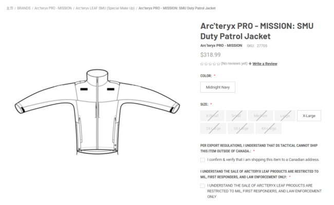
Task: Click the plus icon beside Write a Review
Action: click(x=250, y=64)
